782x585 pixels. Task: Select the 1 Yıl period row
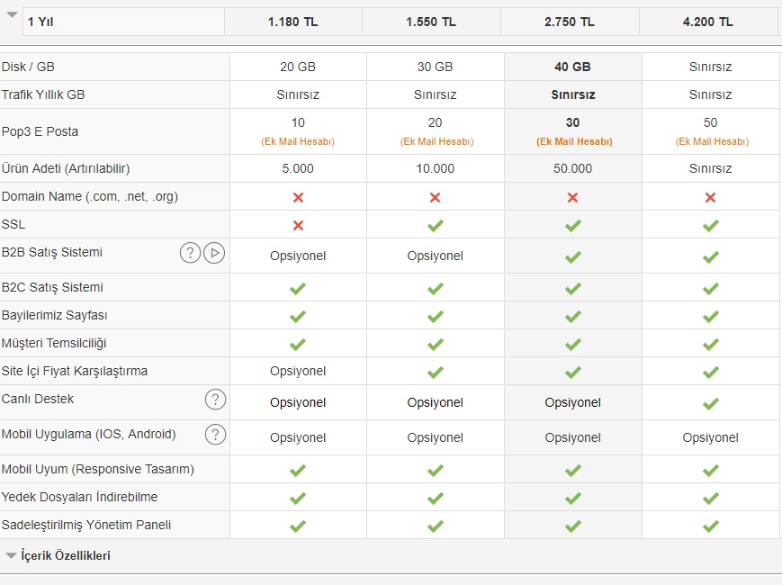(123, 22)
